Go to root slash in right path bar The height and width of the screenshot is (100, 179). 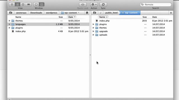pos(101,13)
